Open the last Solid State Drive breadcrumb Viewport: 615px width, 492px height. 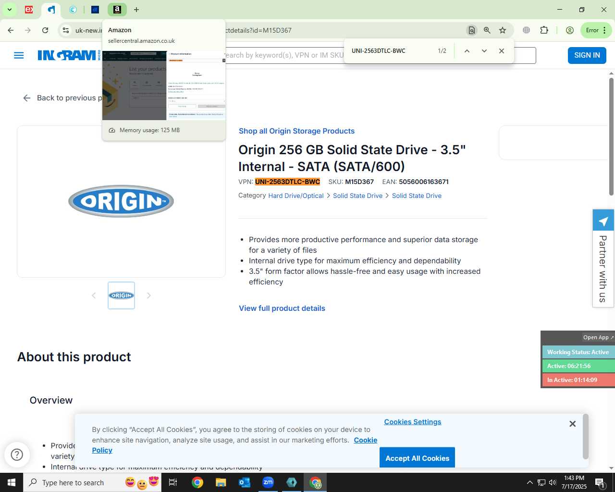[x=417, y=196]
